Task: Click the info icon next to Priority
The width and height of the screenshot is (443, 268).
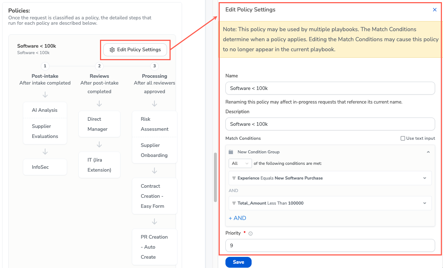Action: tap(251, 234)
